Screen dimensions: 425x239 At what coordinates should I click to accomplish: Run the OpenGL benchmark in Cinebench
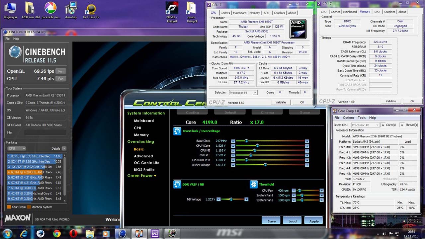(61, 71)
